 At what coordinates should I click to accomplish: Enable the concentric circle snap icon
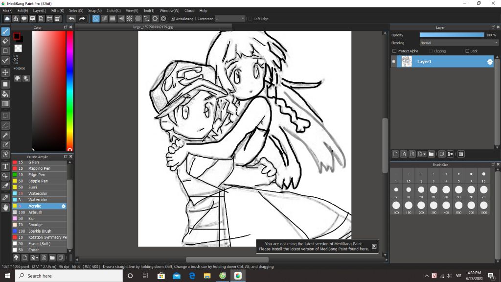[x=138, y=19]
